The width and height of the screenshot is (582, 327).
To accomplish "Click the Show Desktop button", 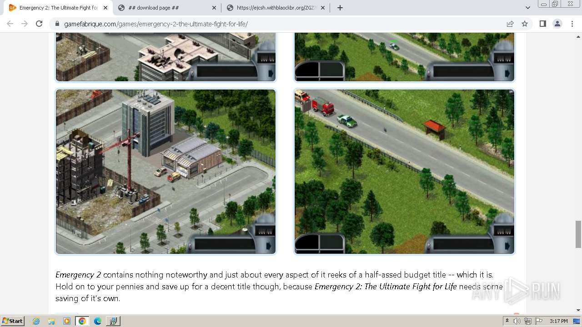I will tap(577, 321).
